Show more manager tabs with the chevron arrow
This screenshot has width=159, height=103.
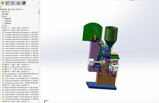tap(39, 3)
